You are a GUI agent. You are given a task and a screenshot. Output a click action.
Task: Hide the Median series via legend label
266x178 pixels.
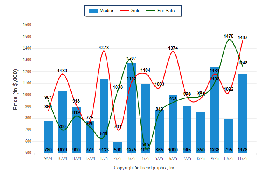coord(107,11)
